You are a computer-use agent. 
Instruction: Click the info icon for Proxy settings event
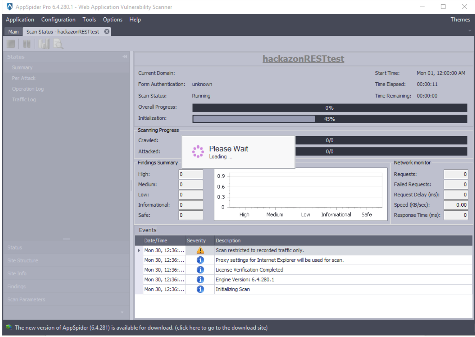[200, 260]
